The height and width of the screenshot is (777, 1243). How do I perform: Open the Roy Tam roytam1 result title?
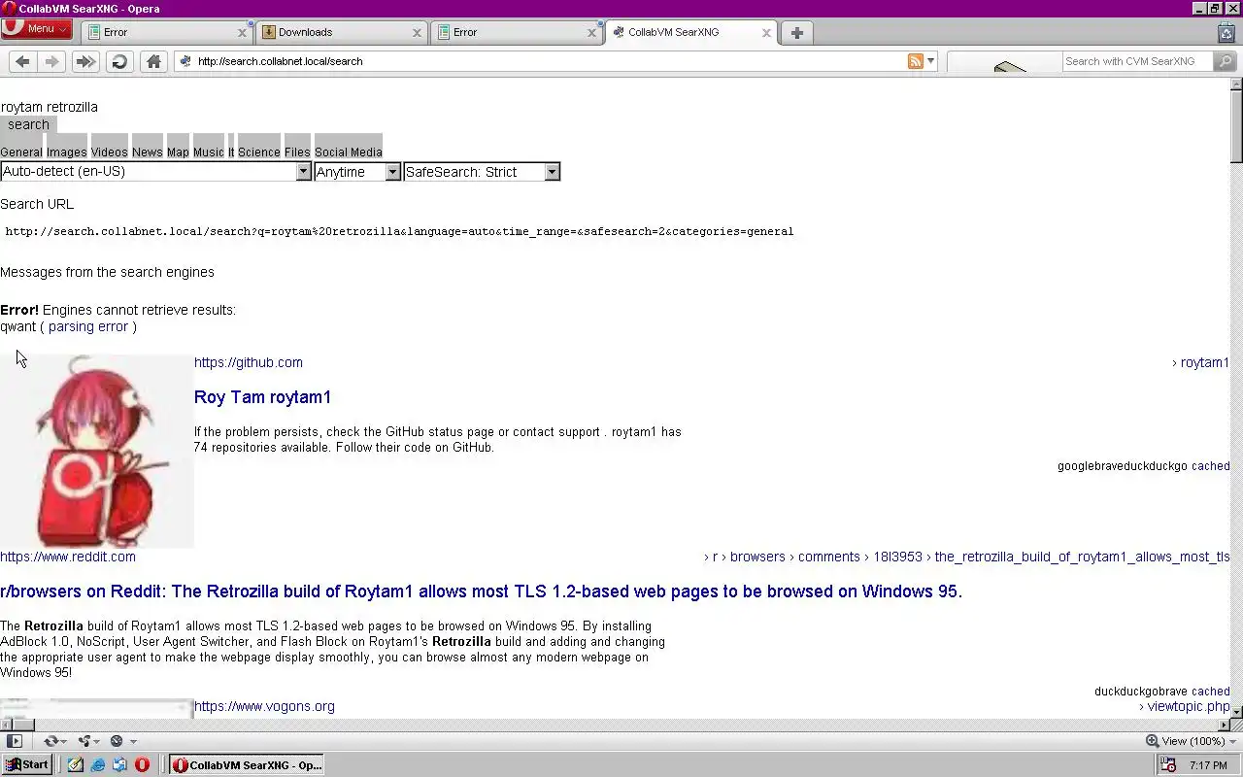(262, 397)
